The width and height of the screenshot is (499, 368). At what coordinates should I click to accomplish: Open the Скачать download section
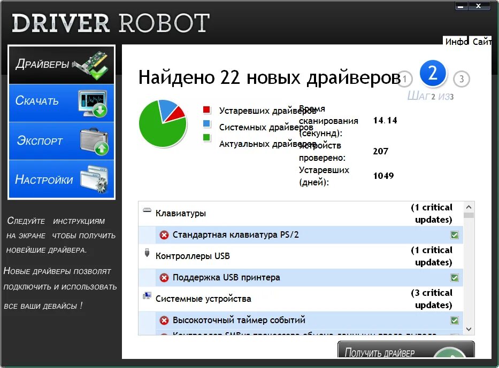62,103
